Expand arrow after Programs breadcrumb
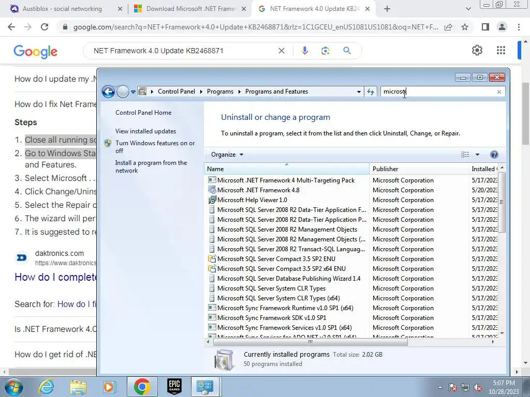The width and height of the screenshot is (530, 397). pos(239,91)
